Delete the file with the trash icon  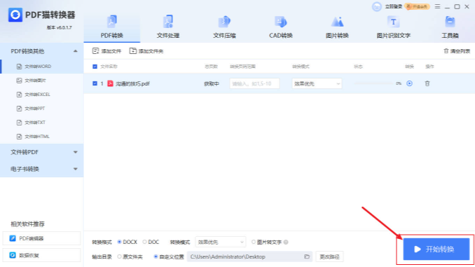coord(427,83)
